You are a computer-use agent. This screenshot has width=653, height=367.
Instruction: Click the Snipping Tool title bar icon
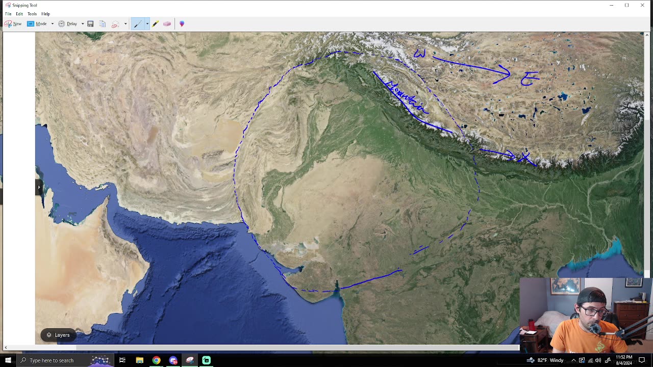pyautogui.click(x=8, y=5)
